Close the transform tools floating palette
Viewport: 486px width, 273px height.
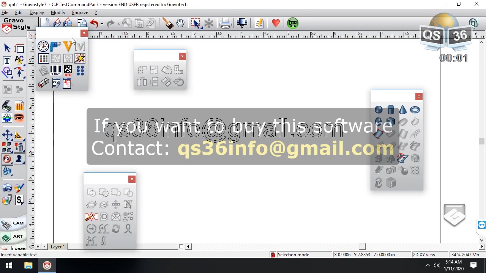tap(182, 56)
